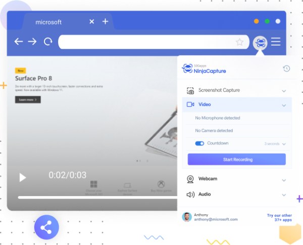Click the Learn more button under Surface Pro 8
The image size is (303, 245).
pyautogui.click(x=28, y=100)
